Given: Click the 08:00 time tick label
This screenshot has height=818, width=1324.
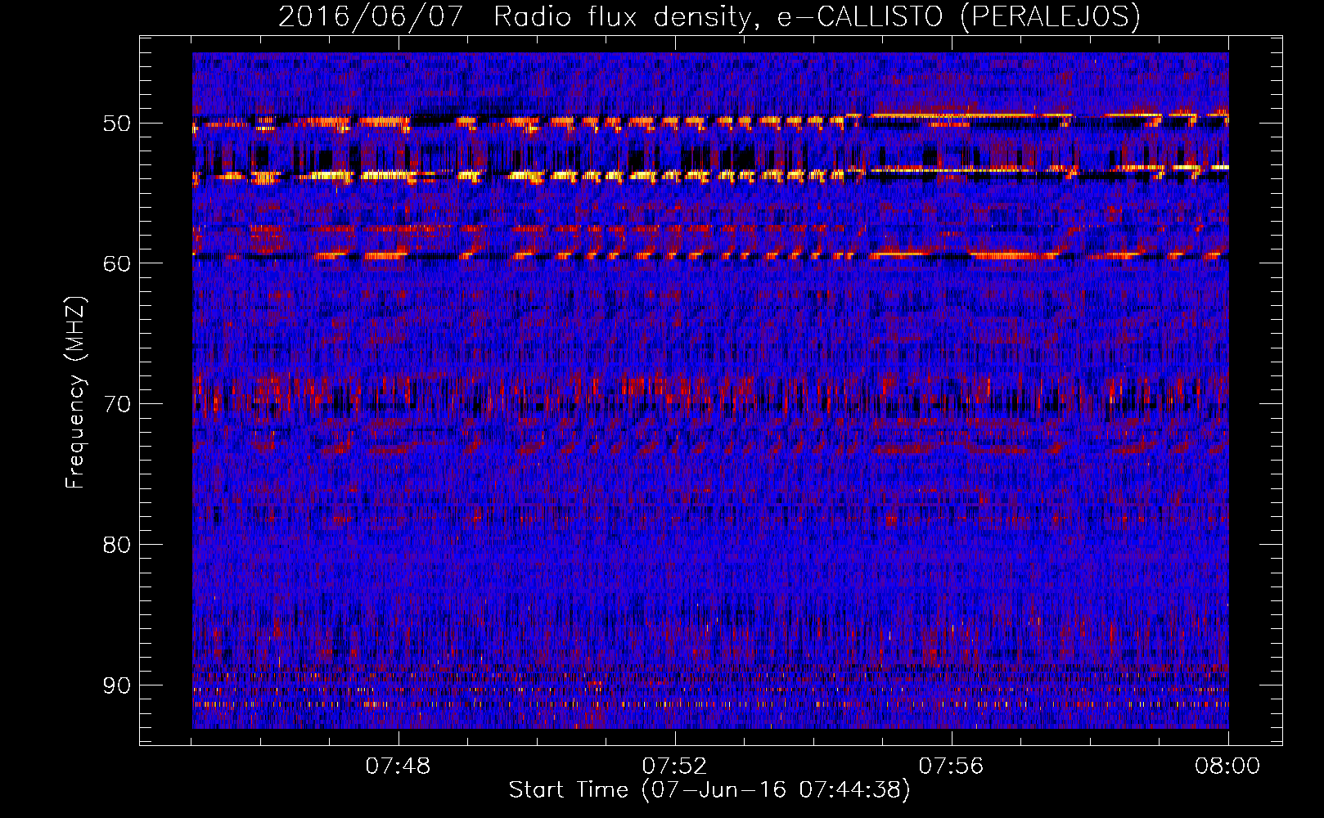Looking at the screenshot, I should point(1227,766).
